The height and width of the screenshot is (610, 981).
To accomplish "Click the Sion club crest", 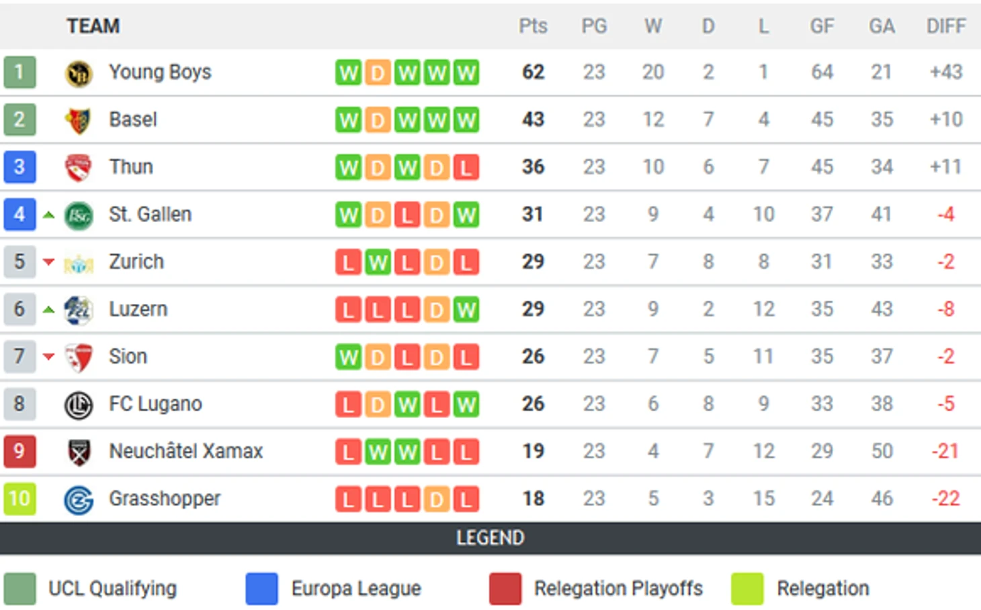I will coord(79,358).
